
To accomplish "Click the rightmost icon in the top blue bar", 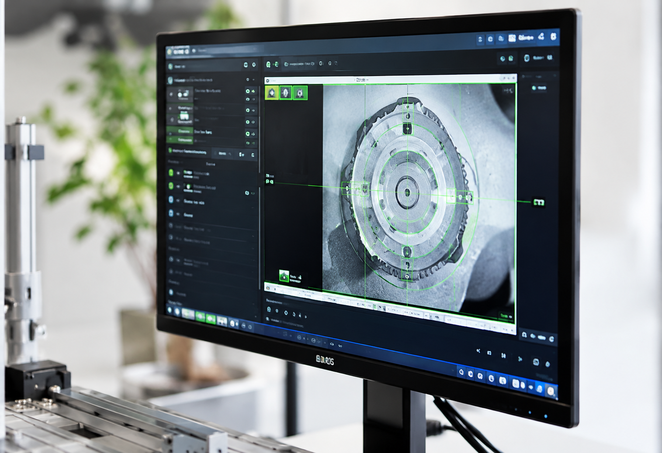I will tap(554, 37).
